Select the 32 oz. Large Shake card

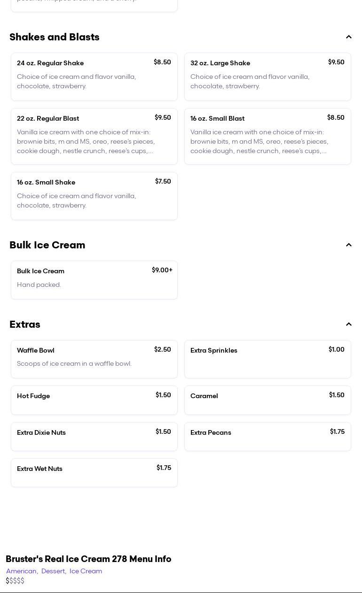coord(268,77)
